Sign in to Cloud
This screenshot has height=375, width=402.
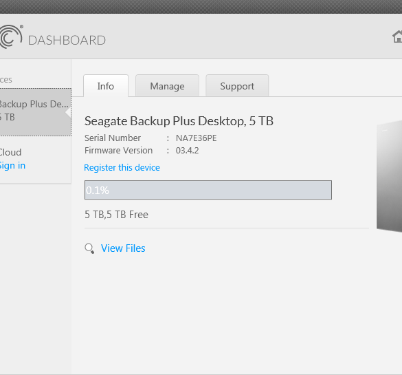pyautogui.click(x=12, y=166)
